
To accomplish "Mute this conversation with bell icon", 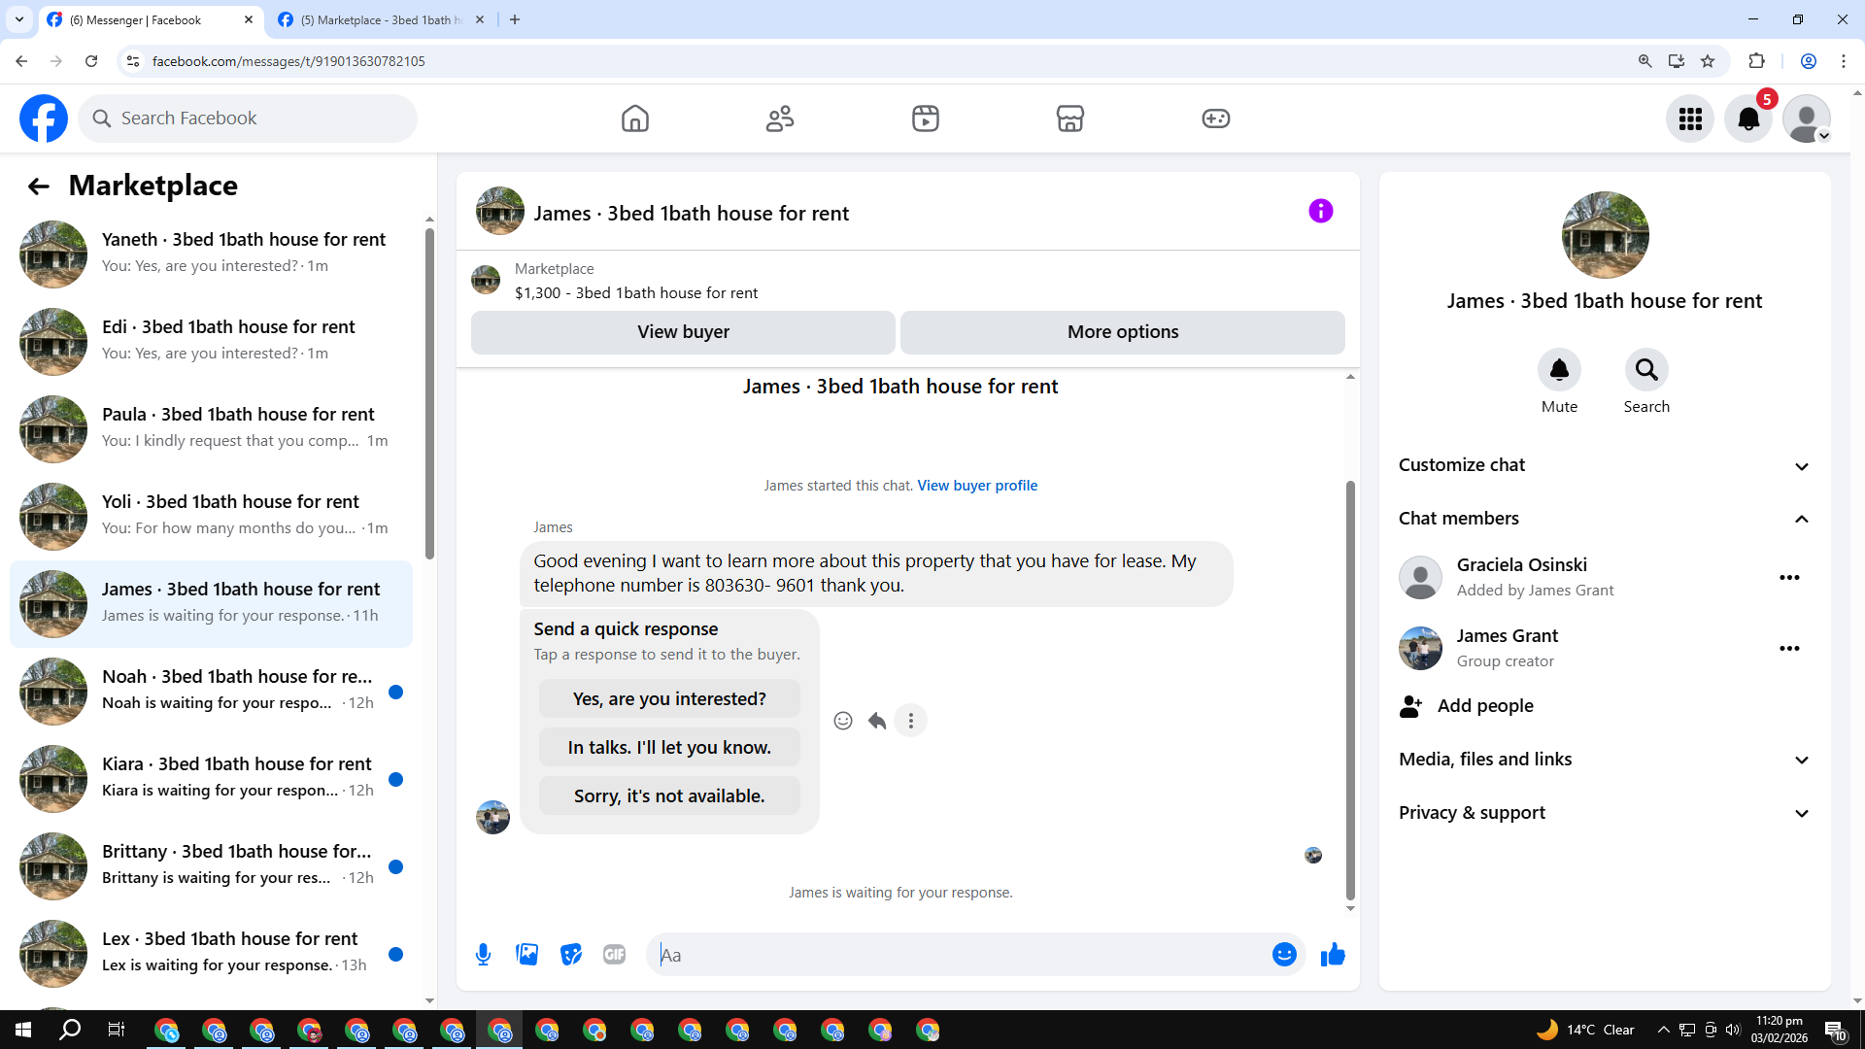I will (x=1559, y=370).
